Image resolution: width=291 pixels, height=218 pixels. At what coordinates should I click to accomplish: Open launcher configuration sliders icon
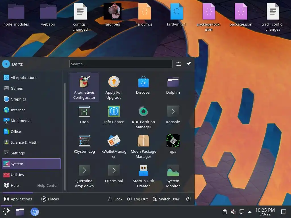(x=178, y=64)
